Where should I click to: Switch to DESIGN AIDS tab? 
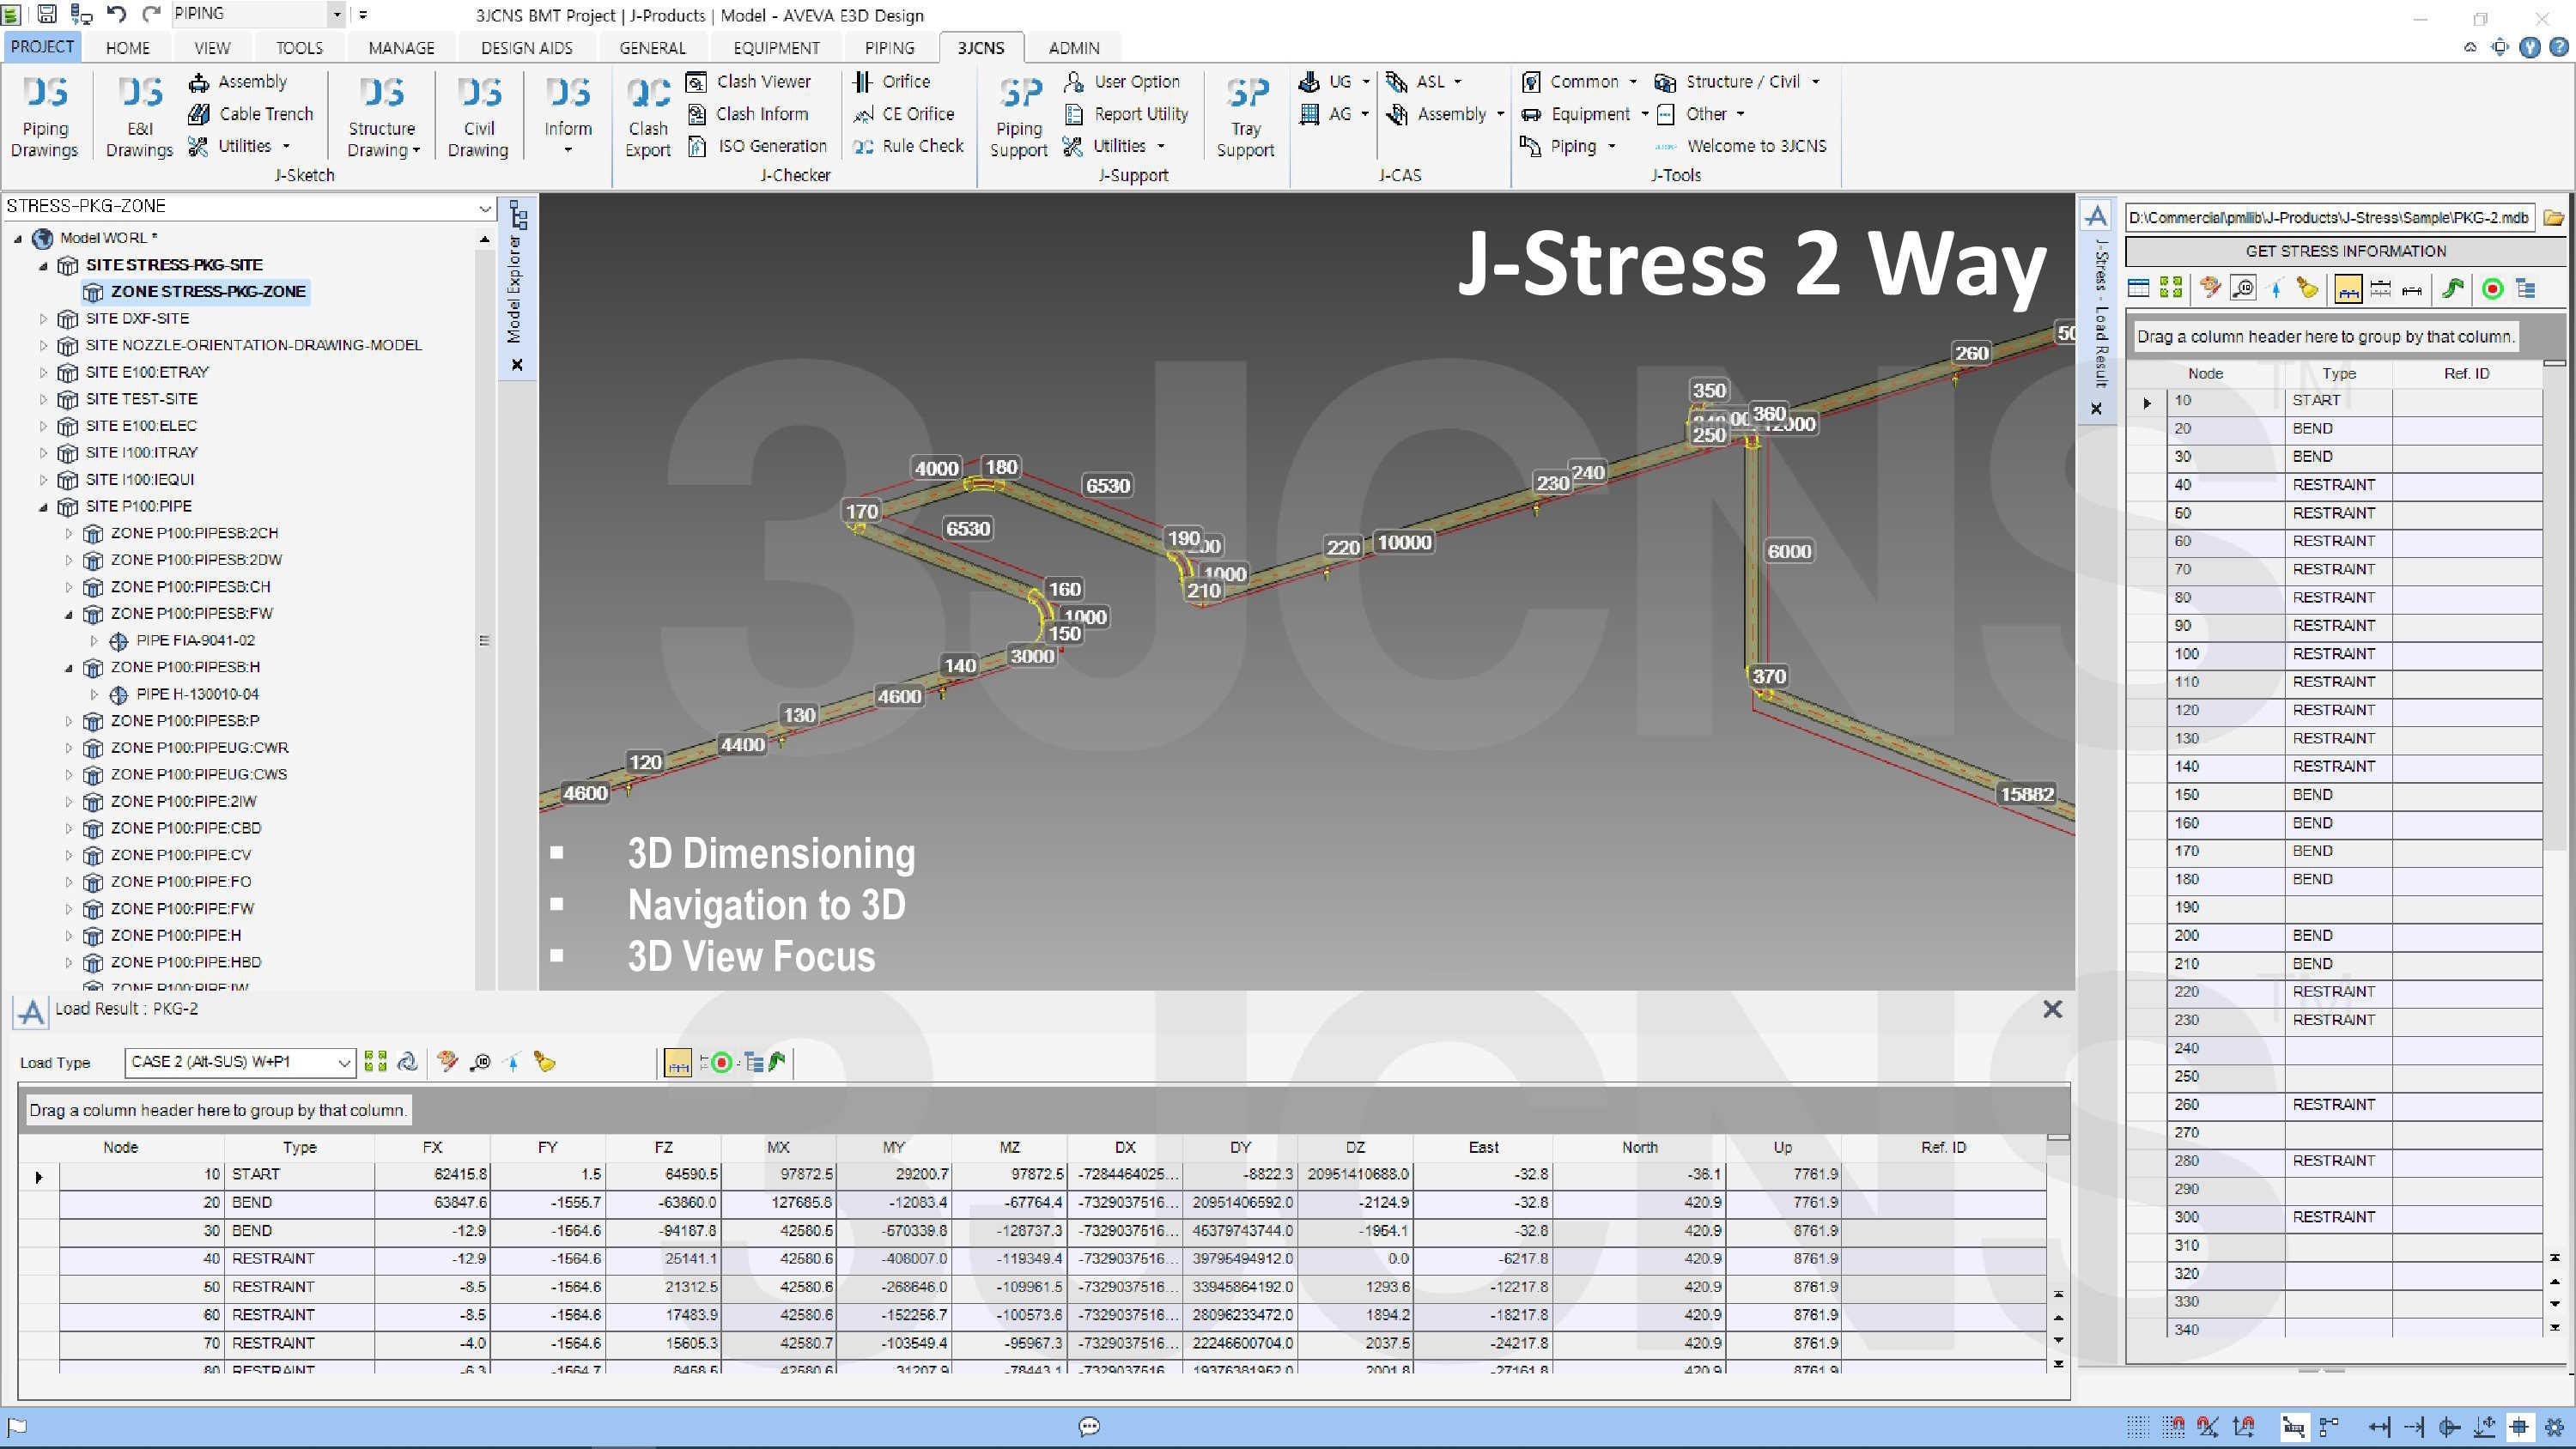click(526, 48)
